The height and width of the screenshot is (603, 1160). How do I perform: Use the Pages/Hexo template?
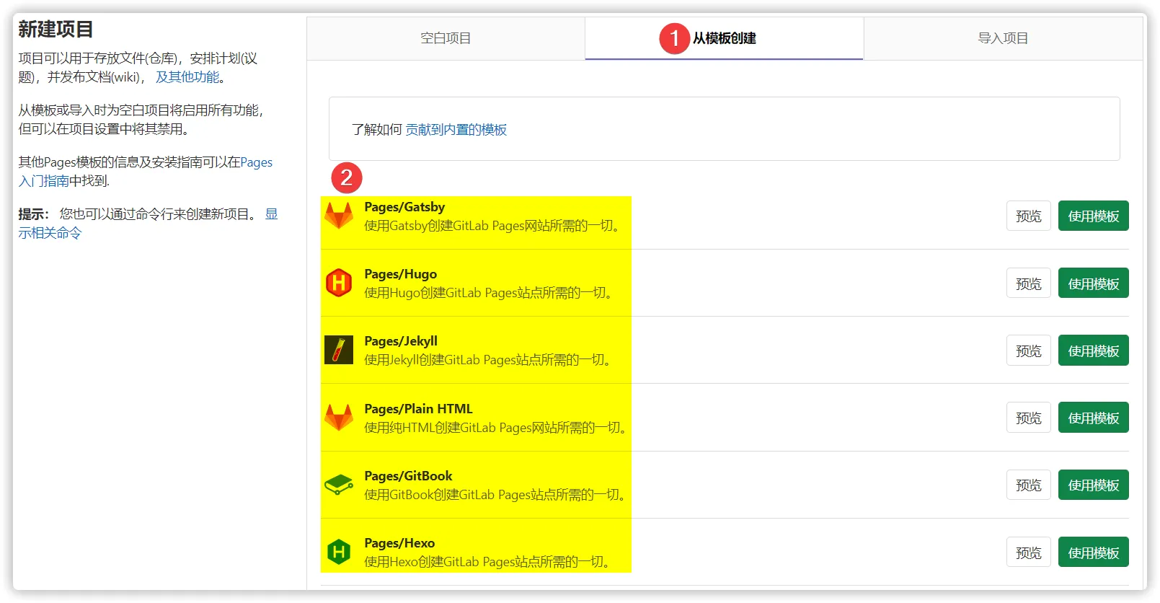pos(1093,553)
